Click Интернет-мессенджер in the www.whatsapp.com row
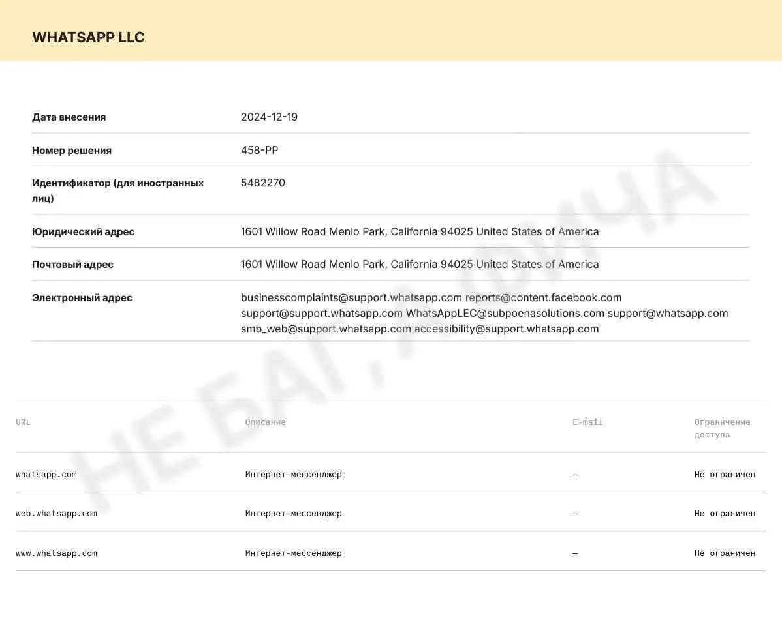Image resolution: width=782 pixels, height=618 pixels. coord(293,553)
